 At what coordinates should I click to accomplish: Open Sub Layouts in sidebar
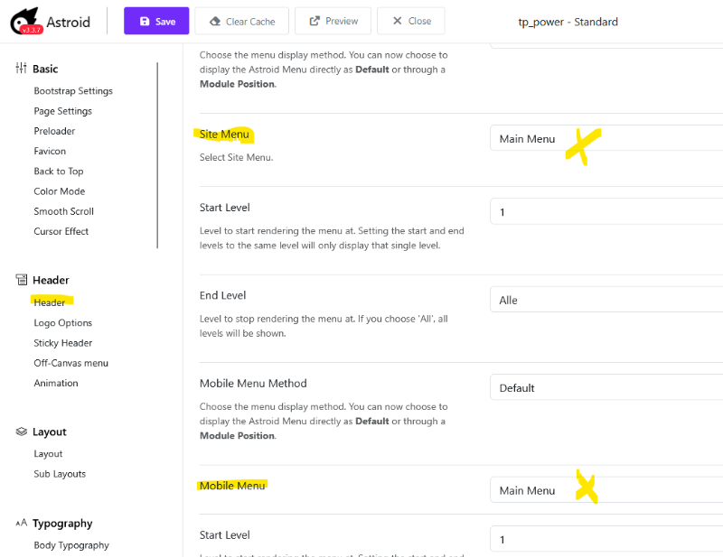60,474
